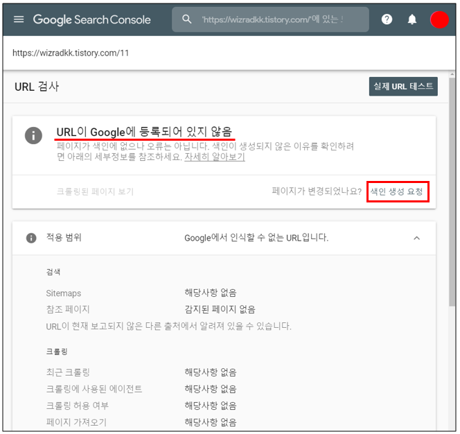Open the notifications bell
The height and width of the screenshot is (434, 460).
412,19
